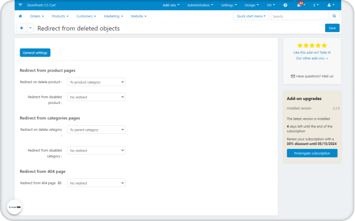The width and height of the screenshot is (355, 221).
Task: Click Storefront: CS-Cart link
Action: pos(41,5)
